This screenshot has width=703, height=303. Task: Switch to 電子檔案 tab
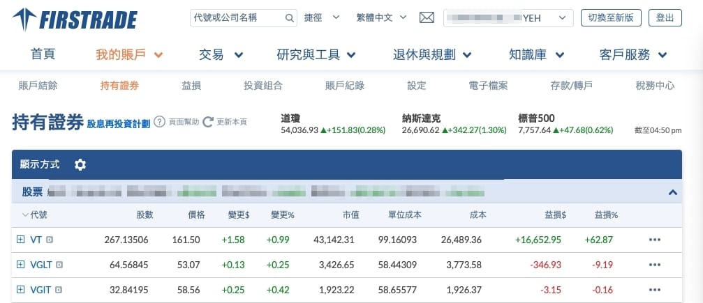[488, 86]
